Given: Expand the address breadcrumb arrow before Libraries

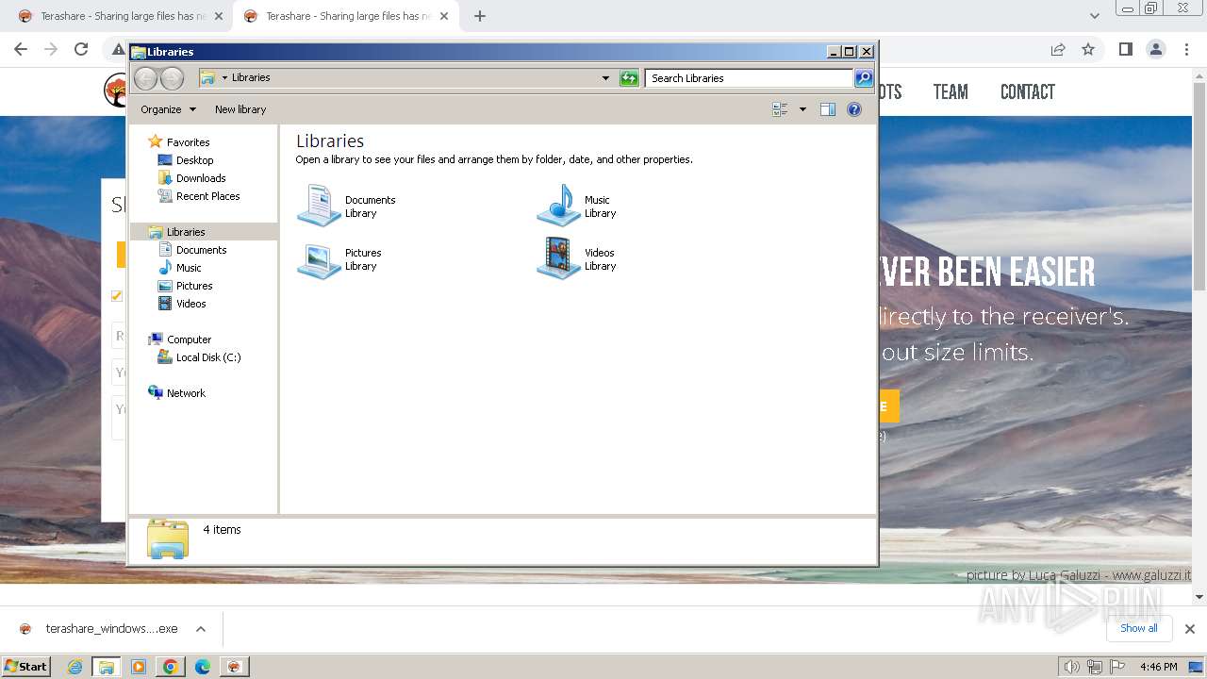Looking at the screenshot, I should (x=224, y=78).
